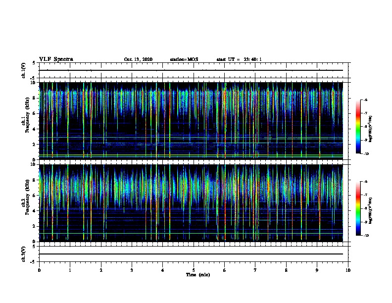The height and width of the screenshot is (303, 392).
Task: Click time axis tick label "8"
Action: [286, 270]
